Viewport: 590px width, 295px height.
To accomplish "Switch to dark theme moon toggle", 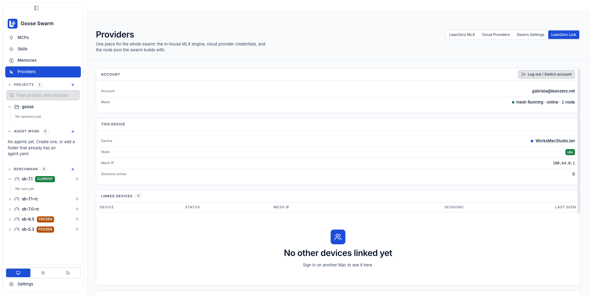I will click(68, 273).
